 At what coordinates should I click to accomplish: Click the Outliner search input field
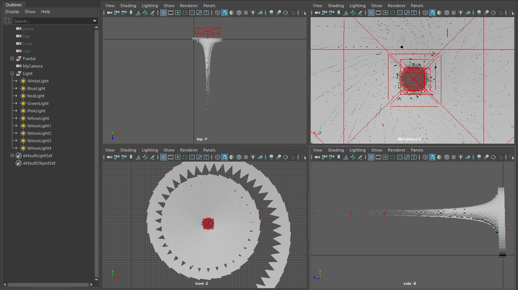(x=52, y=21)
